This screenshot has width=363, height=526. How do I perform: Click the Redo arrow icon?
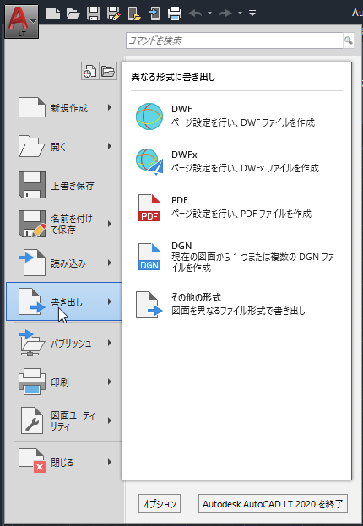click(225, 14)
